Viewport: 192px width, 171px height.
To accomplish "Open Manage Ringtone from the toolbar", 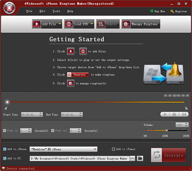I will [x=141, y=24].
